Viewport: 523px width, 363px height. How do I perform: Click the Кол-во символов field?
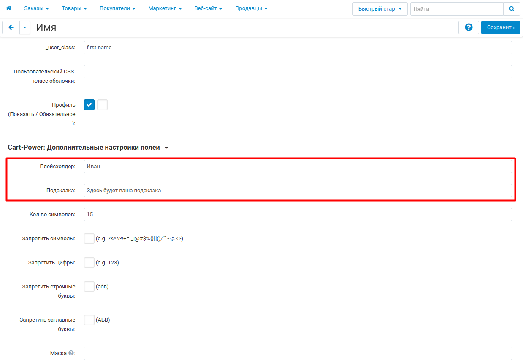(298, 215)
